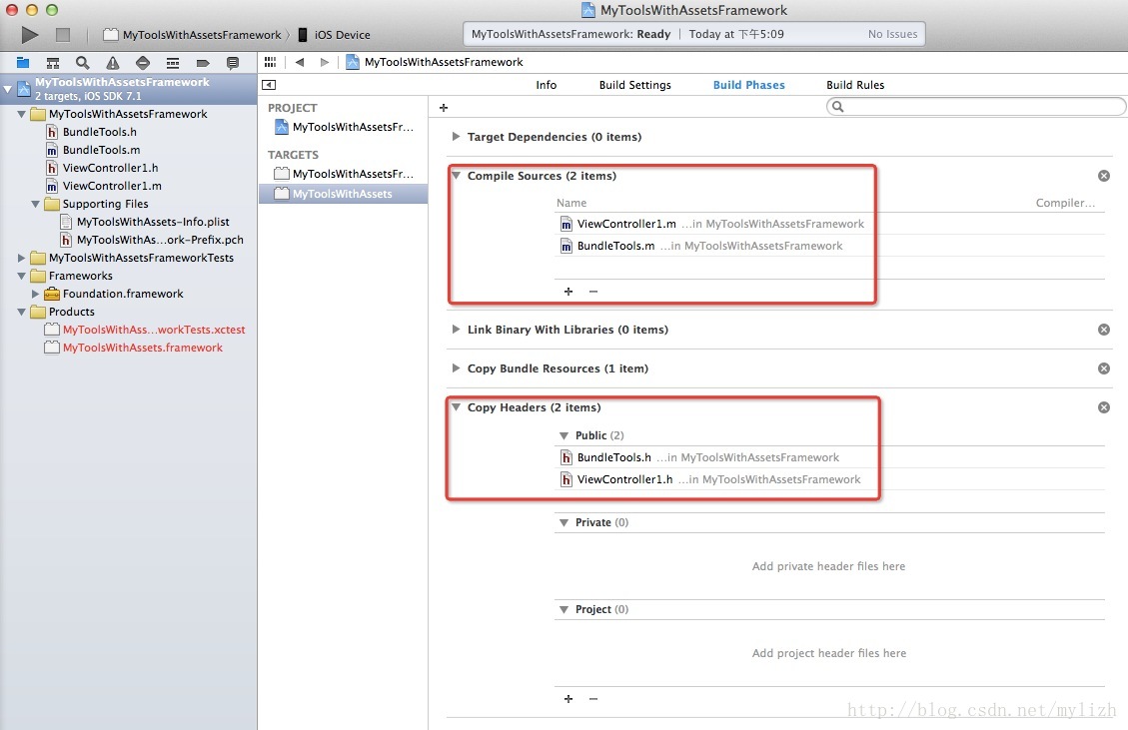This screenshot has width=1128, height=730.
Task: Select ViewController1.h in Public headers
Action: (x=624, y=479)
